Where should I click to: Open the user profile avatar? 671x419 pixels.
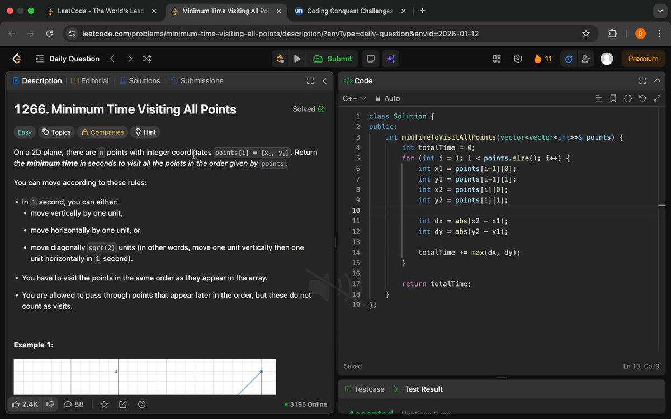[x=607, y=59]
